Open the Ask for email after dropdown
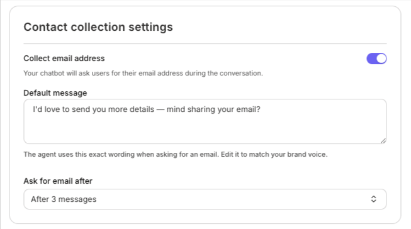Image resolution: width=411 pixels, height=229 pixels. coord(205,199)
